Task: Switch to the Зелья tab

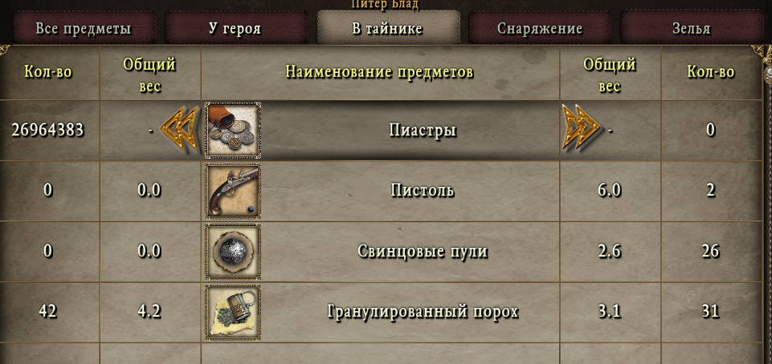Action: 692,28
